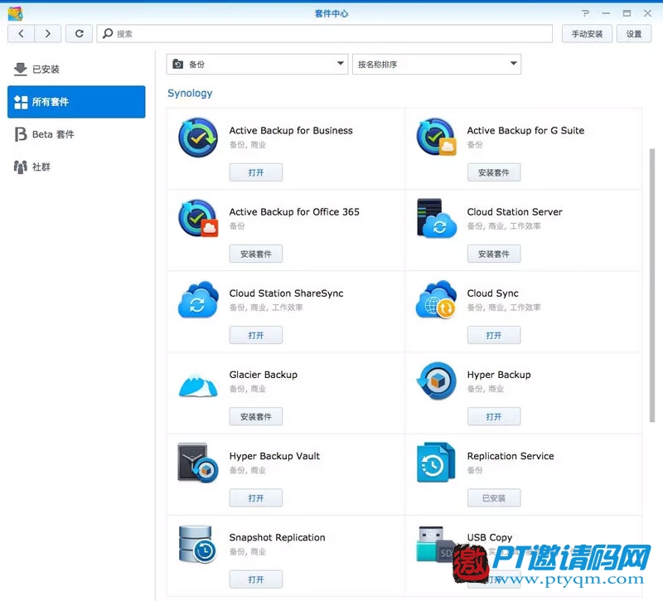Click the Cloud Station Server package icon

436,219
